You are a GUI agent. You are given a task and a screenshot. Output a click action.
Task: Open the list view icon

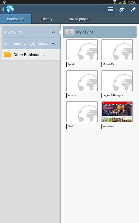[111, 9]
